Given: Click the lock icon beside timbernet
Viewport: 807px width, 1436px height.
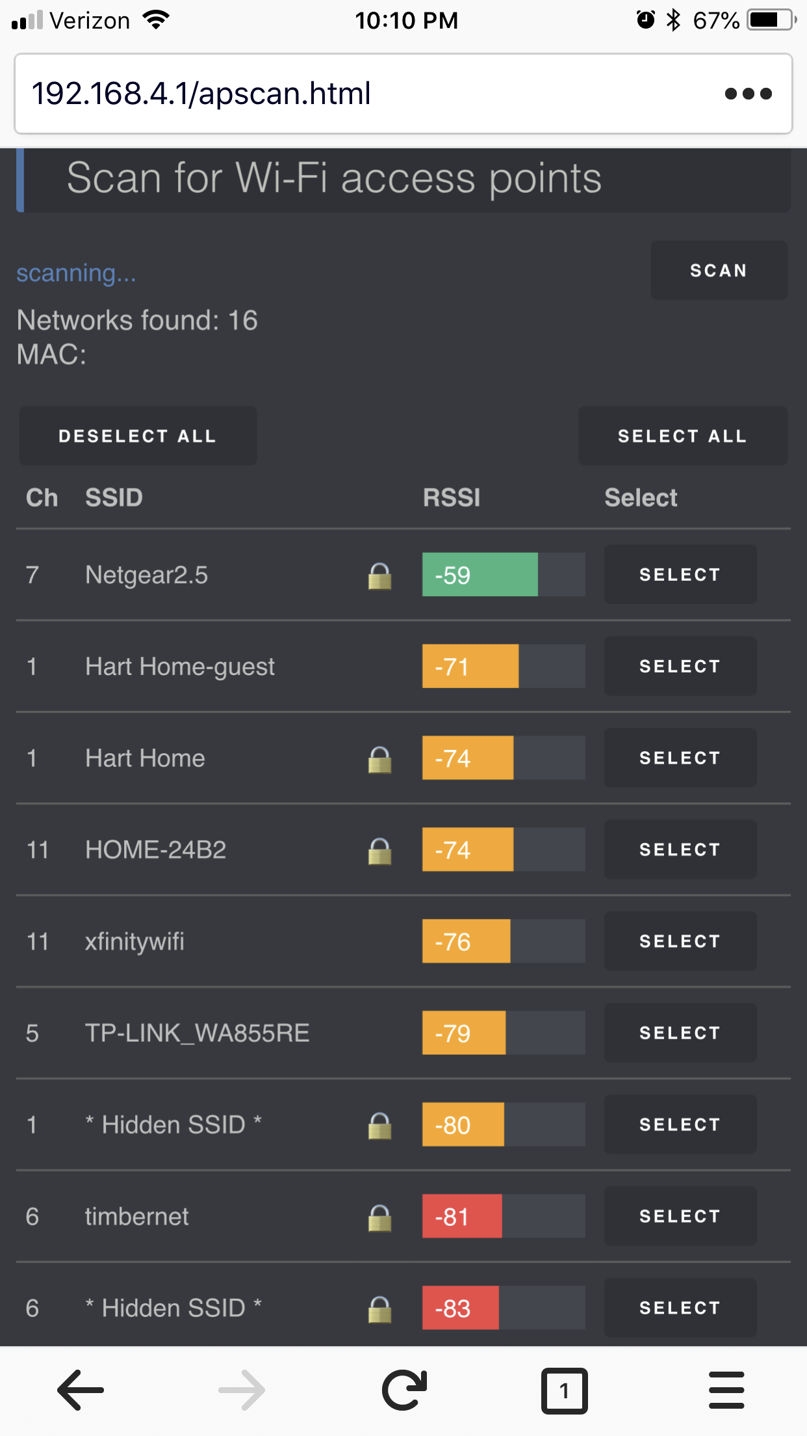Looking at the screenshot, I should [380, 1217].
